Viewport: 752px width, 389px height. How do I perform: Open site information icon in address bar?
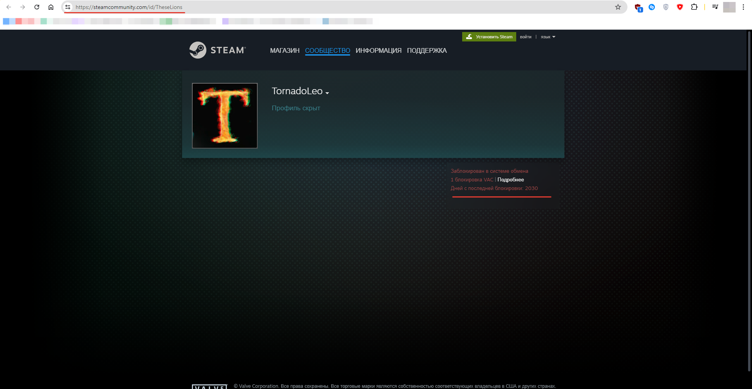pyautogui.click(x=68, y=7)
